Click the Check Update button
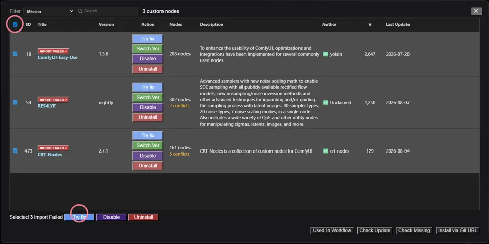 [x=375, y=230]
